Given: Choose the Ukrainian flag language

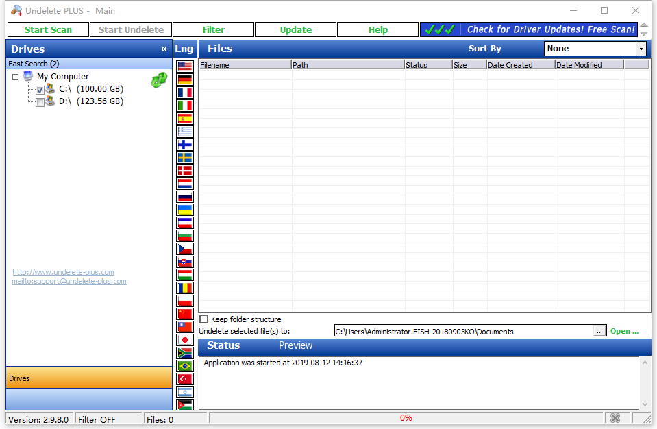Looking at the screenshot, I should (185, 210).
